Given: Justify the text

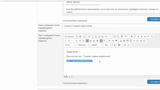Looking at the screenshot, I should (x=97, y=41).
